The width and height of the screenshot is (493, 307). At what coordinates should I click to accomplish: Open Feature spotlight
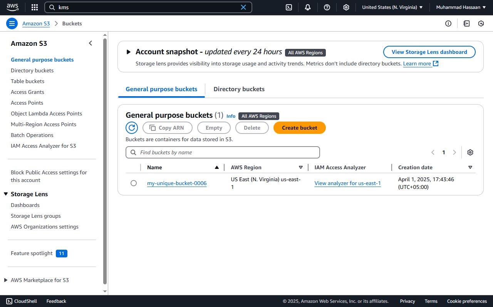pos(32,253)
